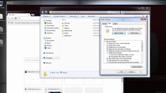Click the Explorer back arrow button
This screenshot has width=166, height=93.
coord(43,12)
